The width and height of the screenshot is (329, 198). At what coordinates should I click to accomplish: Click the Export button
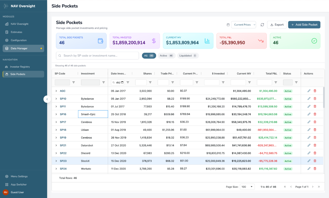pyautogui.click(x=277, y=25)
